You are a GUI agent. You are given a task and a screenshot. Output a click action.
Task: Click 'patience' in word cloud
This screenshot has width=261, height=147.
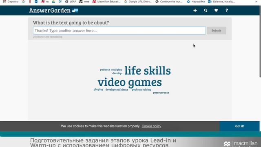tap(105, 70)
